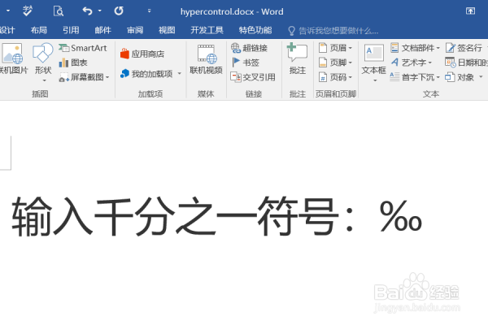Switch to the 布局 ribbon tab

pos(39,30)
